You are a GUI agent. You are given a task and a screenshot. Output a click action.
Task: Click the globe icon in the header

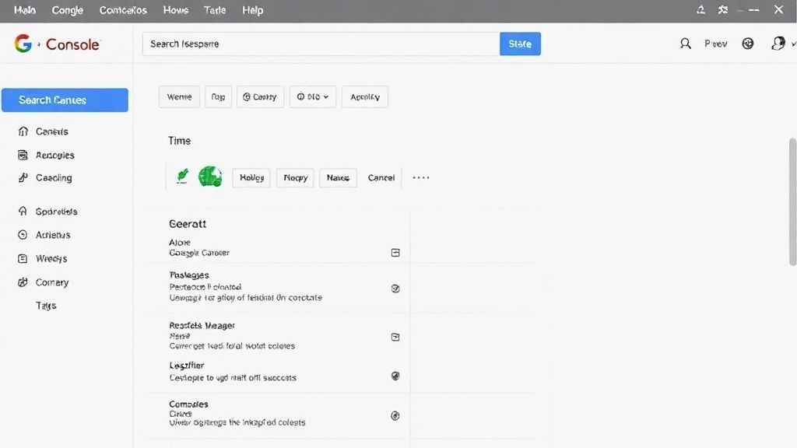click(x=748, y=44)
